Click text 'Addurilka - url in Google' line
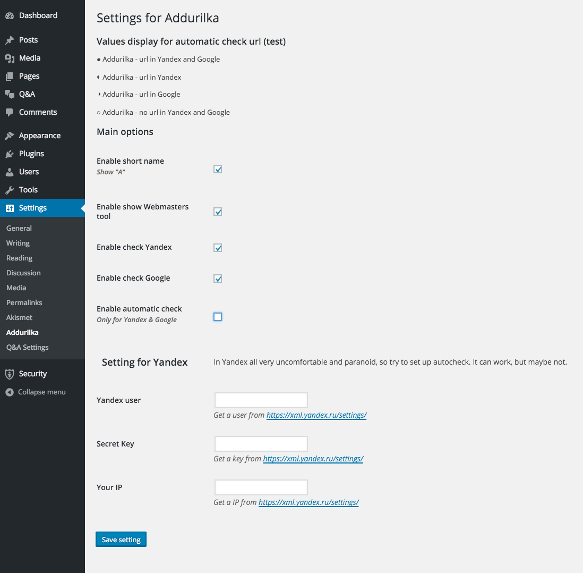The image size is (583, 573). tap(141, 95)
